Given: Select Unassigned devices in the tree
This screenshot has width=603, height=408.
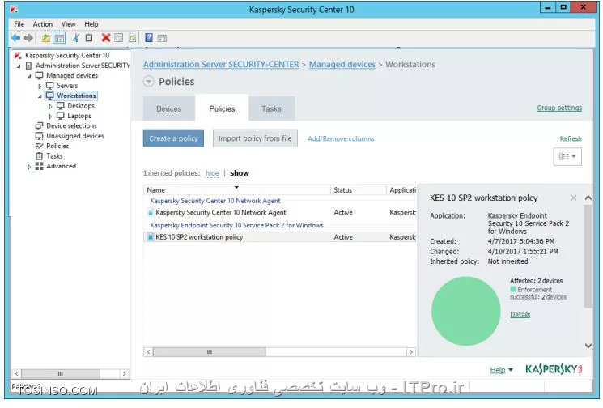Looking at the screenshot, I should click(x=75, y=136).
